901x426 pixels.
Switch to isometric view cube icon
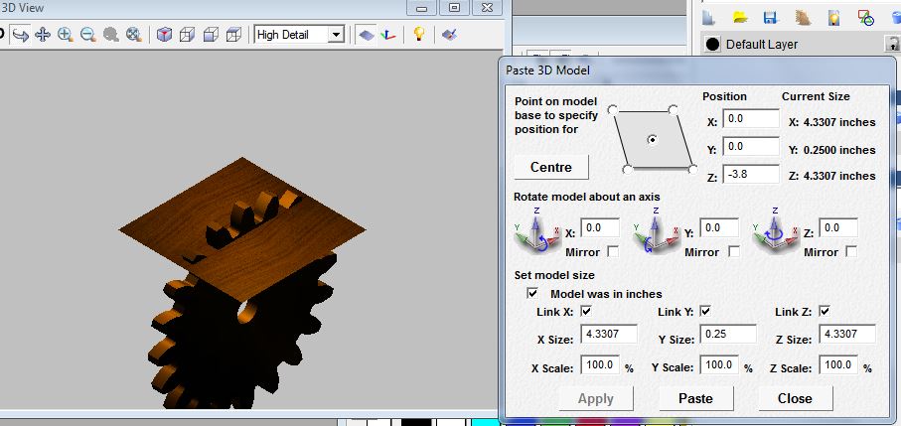tap(164, 35)
